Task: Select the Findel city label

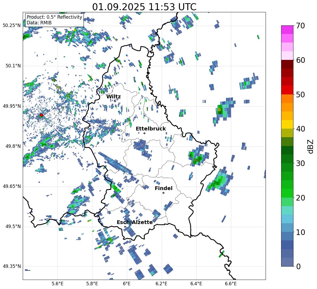Action: 164,188
